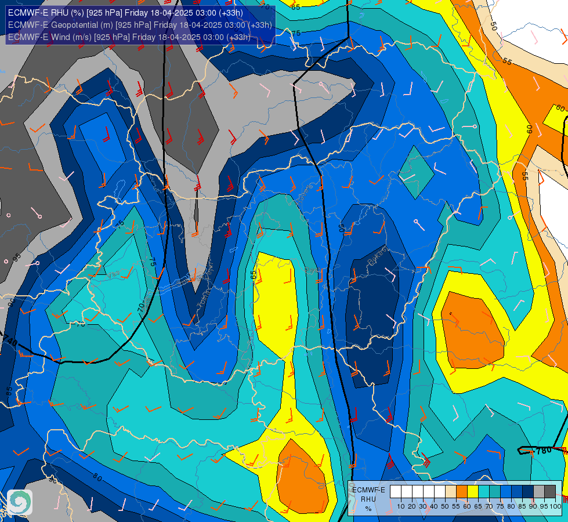The image size is (568, 522).
Task: Pick the light gray 90-95 legend swatch
Action: click(539, 492)
